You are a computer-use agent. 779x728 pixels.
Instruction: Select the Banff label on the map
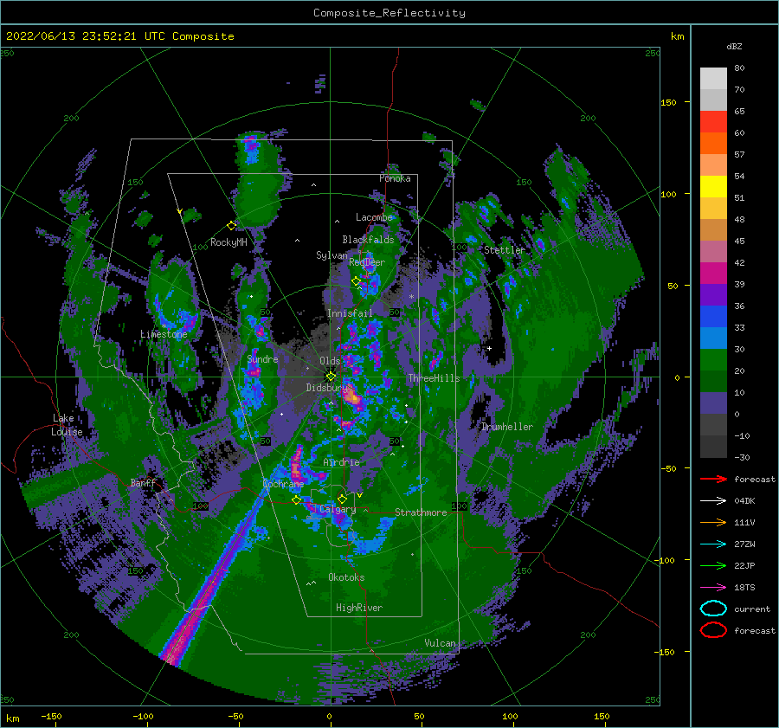[143, 482]
